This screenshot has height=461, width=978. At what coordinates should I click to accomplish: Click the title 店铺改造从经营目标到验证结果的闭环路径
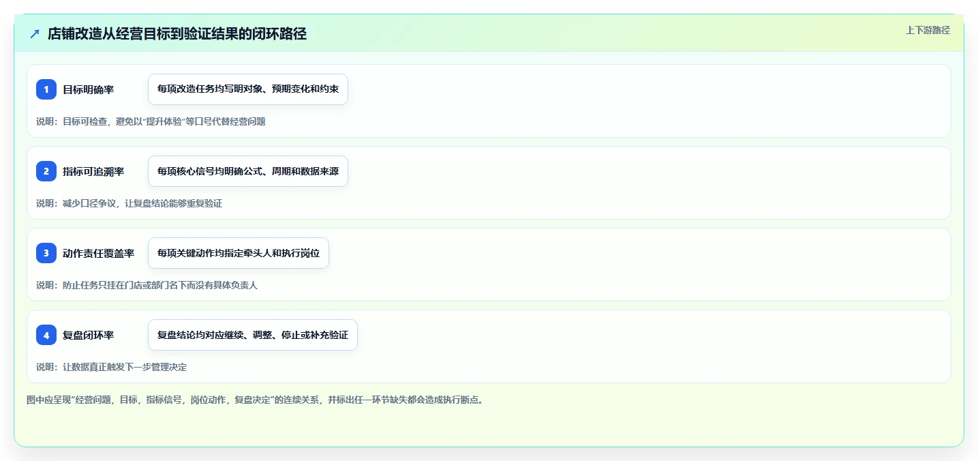click(177, 34)
